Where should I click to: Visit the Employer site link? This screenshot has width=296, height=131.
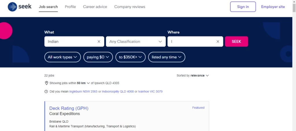tap(273, 7)
